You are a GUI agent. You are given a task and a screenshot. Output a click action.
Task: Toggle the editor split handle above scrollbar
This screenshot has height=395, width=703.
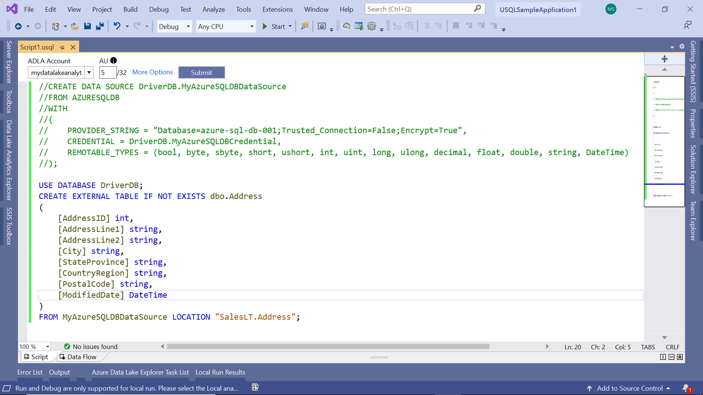[x=664, y=59]
